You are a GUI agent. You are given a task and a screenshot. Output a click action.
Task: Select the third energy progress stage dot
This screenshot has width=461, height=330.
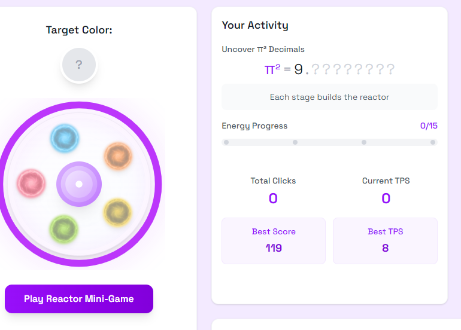coord(364,142)
